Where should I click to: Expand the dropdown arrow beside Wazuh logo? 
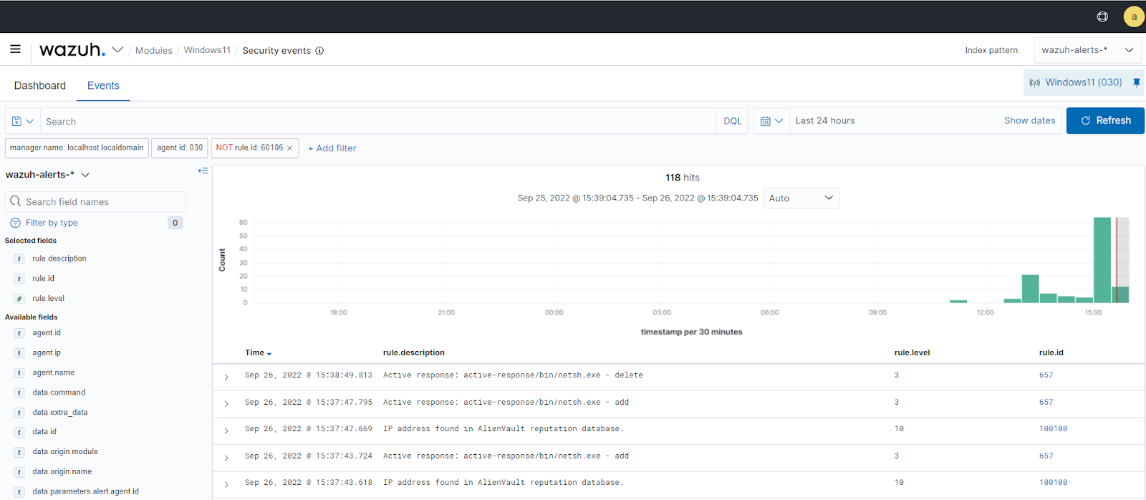pos(117,49)
